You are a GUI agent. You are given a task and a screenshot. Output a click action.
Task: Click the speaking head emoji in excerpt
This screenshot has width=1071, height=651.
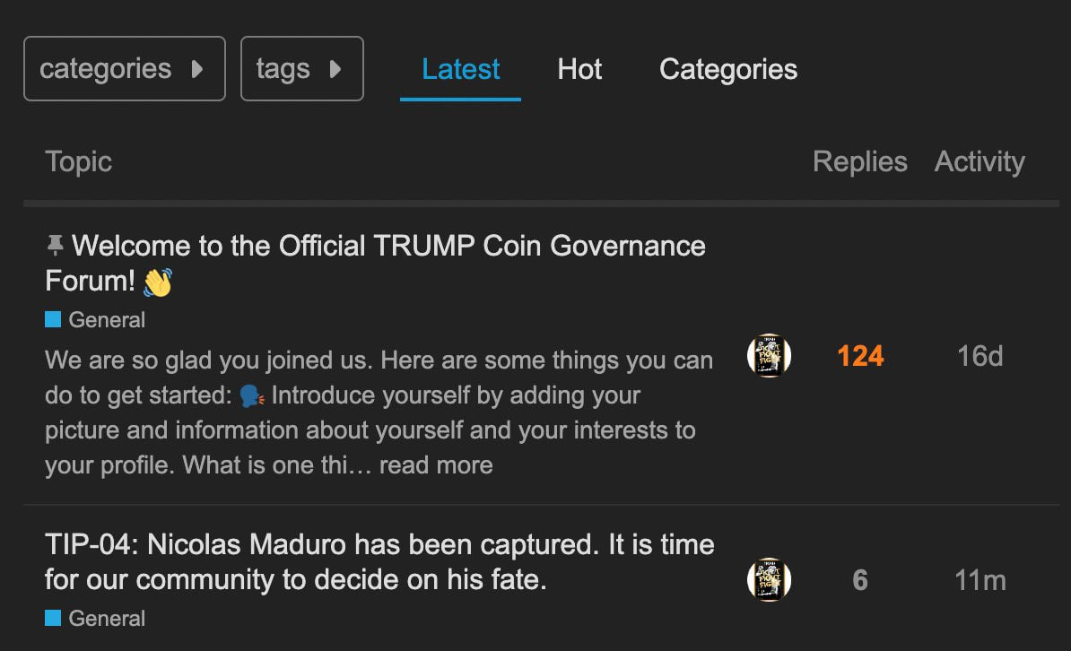(252, 395)
